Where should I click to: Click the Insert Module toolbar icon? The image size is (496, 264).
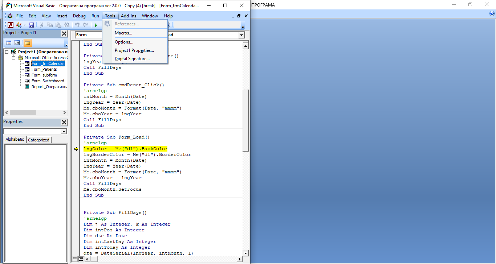(19, 25)
